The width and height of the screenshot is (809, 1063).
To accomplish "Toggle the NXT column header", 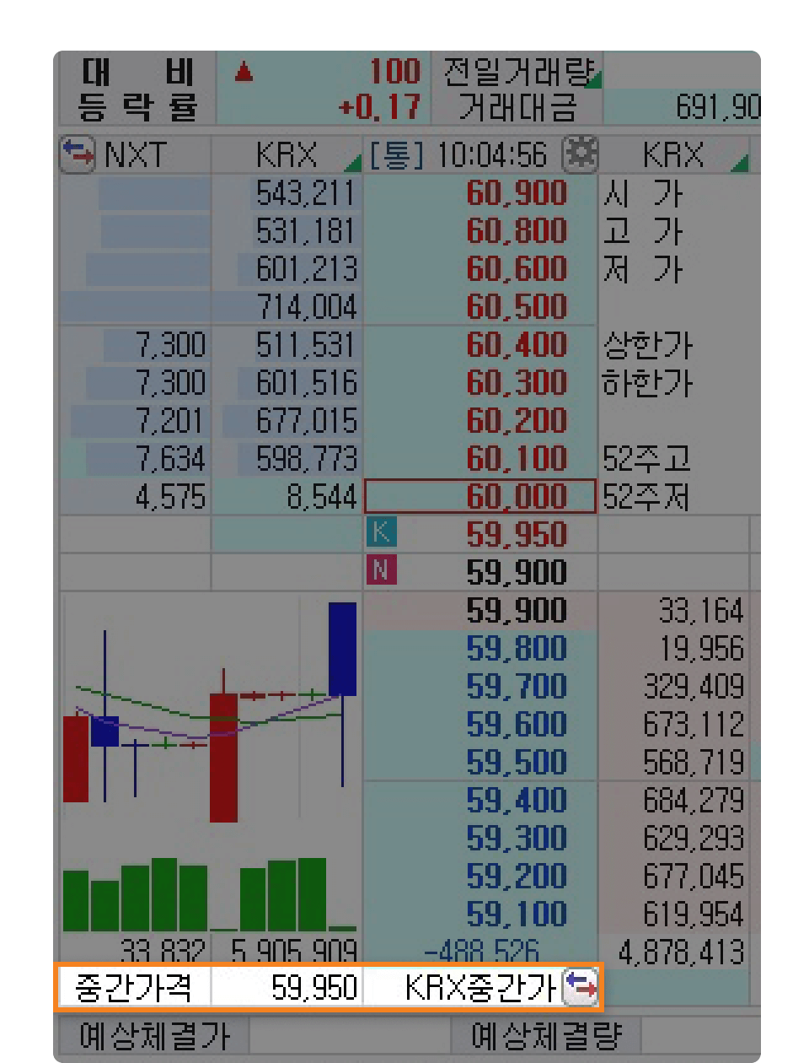I will coord(135,155).
